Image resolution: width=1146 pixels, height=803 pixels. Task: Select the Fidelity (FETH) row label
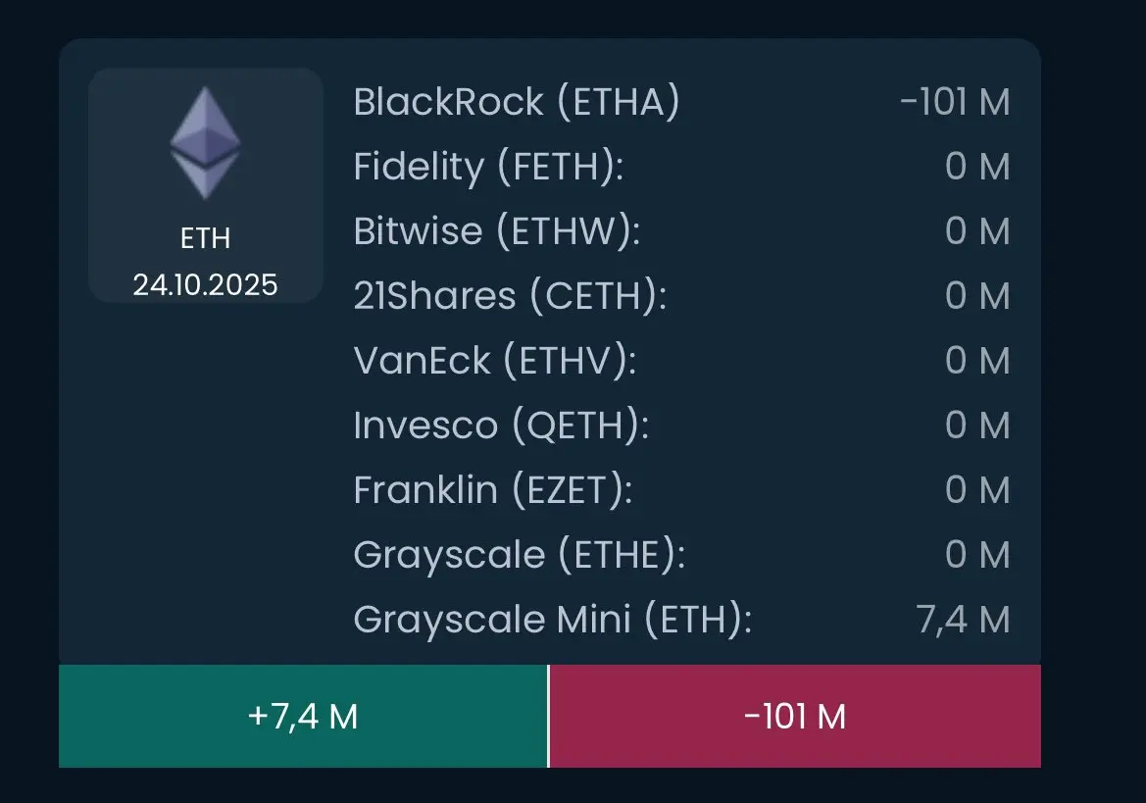point(488,167)
